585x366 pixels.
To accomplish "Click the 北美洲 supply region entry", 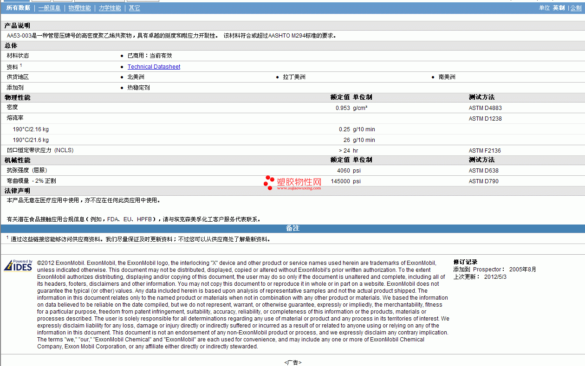I will point(136,77).
